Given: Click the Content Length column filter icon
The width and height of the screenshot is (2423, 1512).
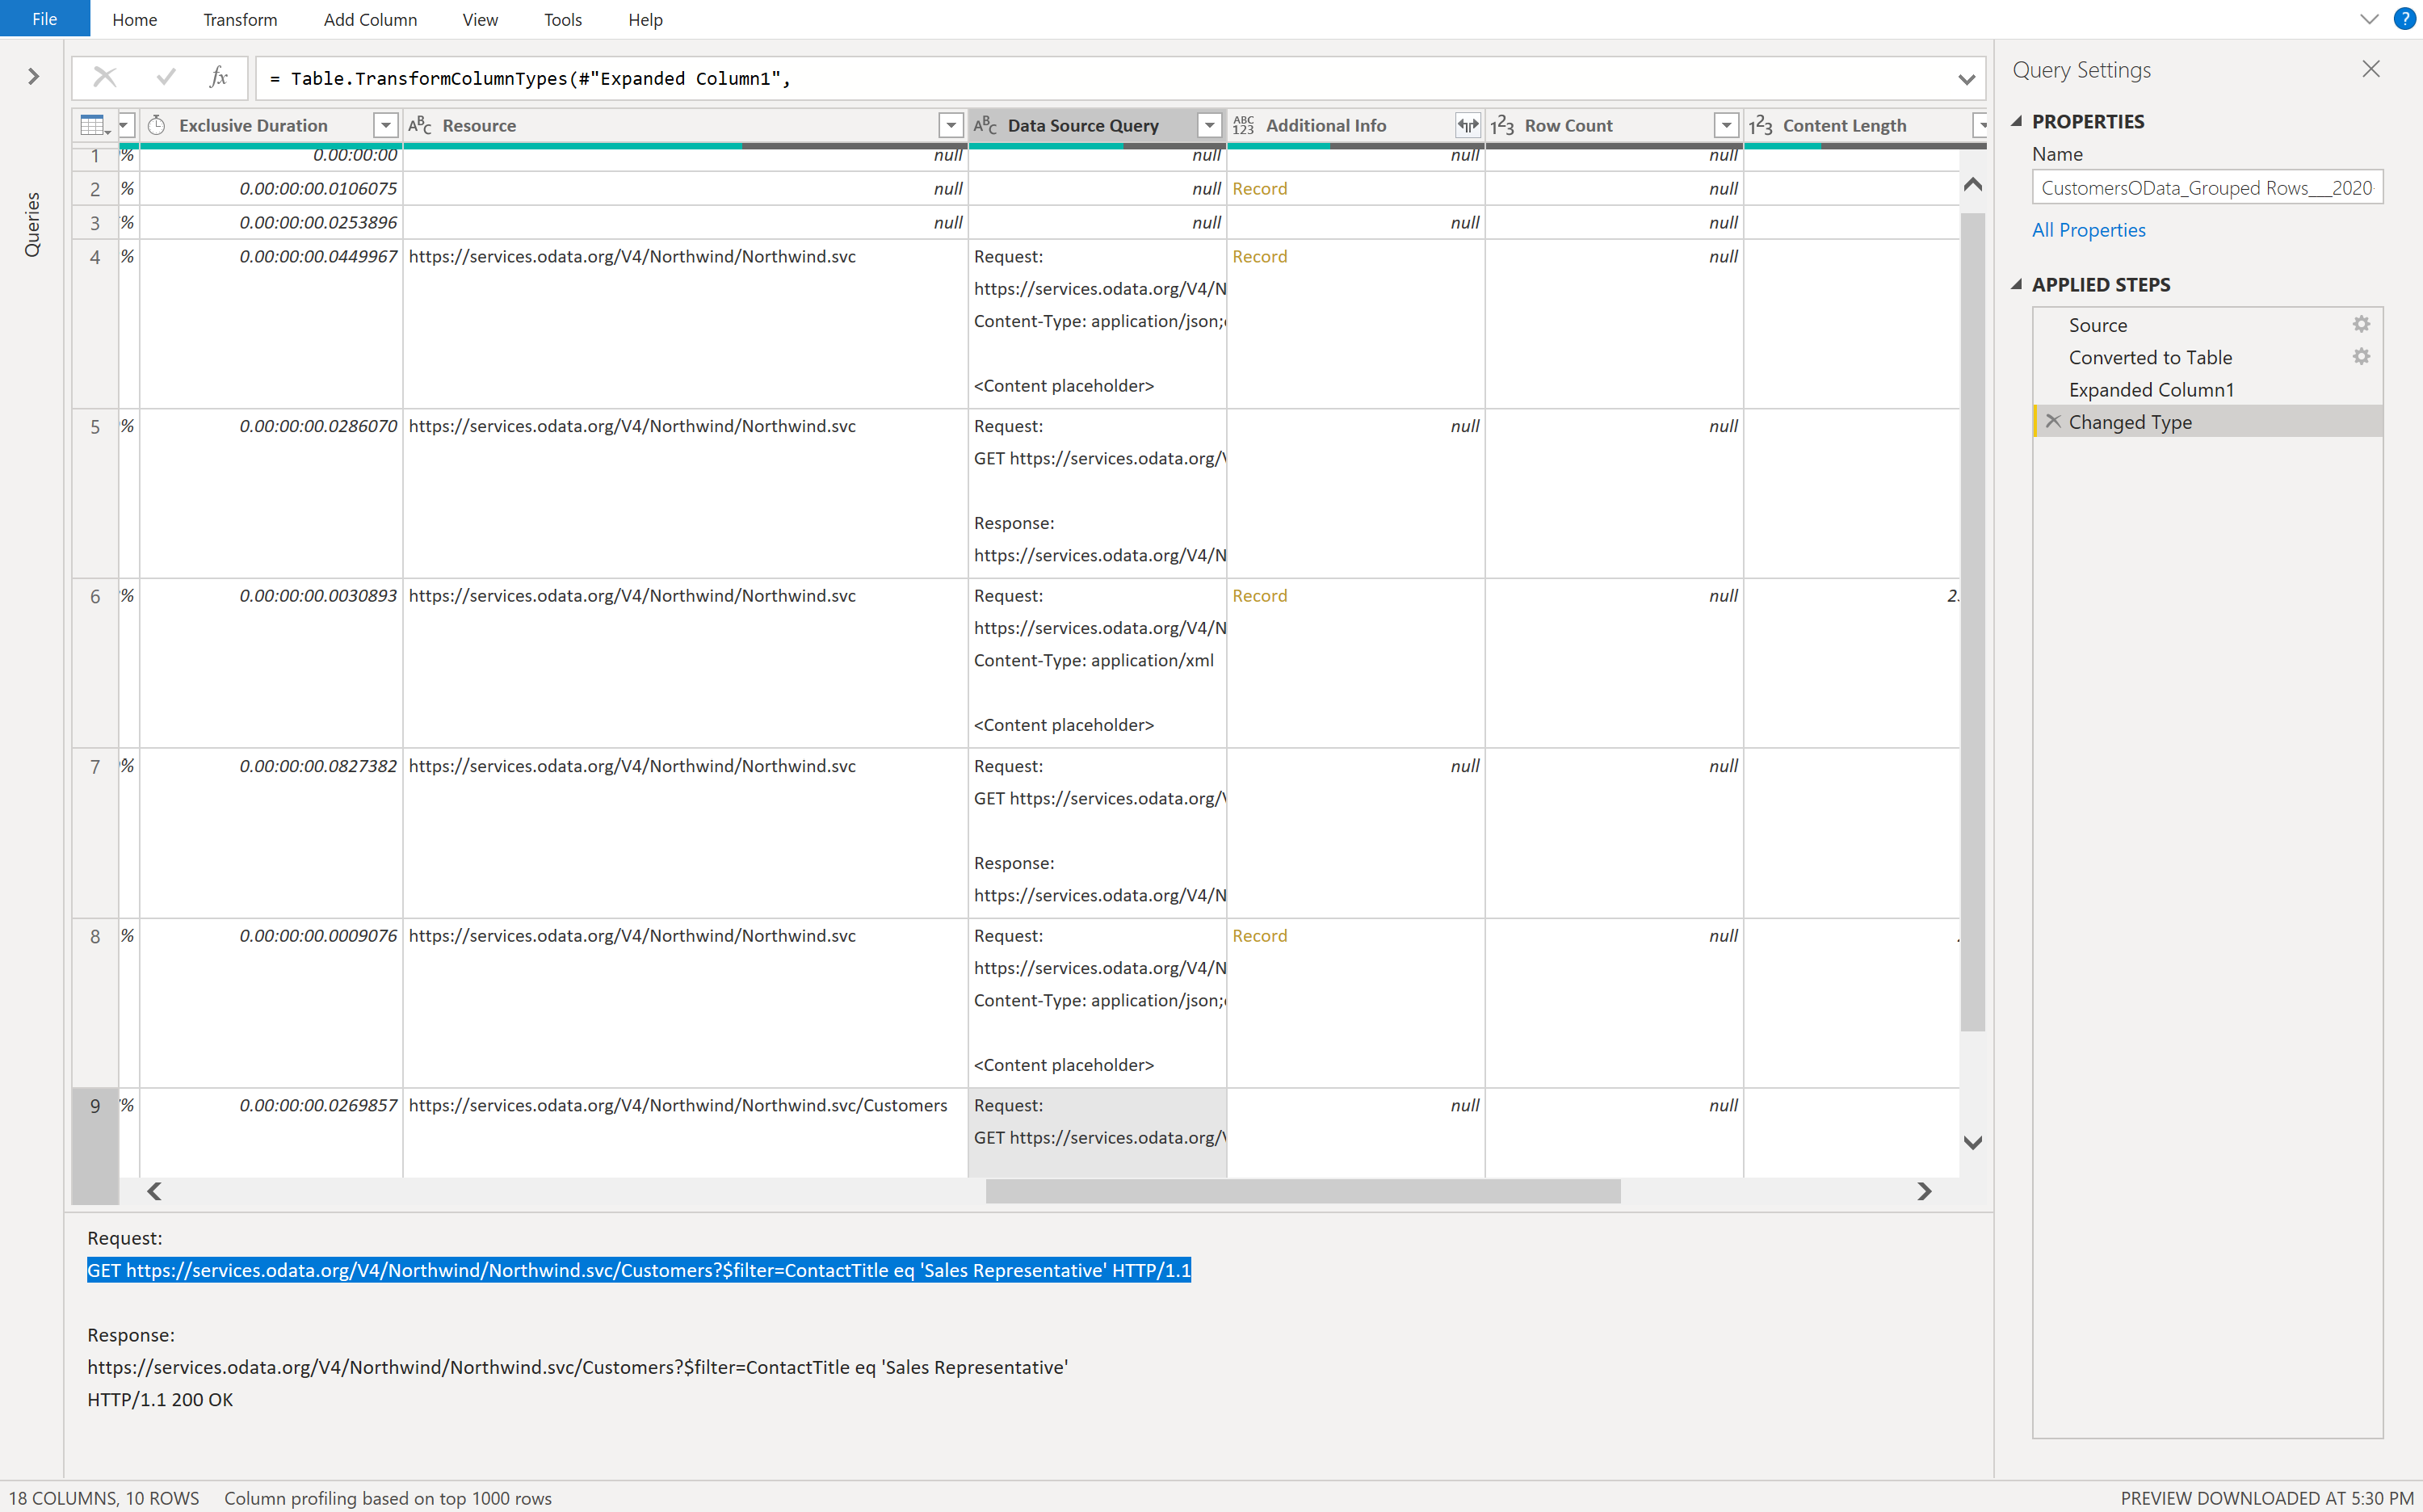Looking at the screenshot, I should pos(1977,124).
